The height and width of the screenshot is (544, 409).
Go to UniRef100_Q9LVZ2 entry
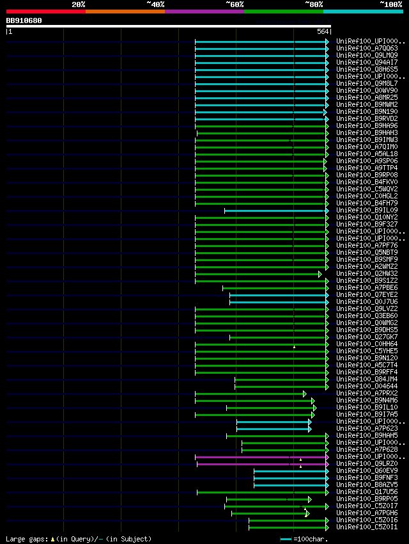click(367, 308)
